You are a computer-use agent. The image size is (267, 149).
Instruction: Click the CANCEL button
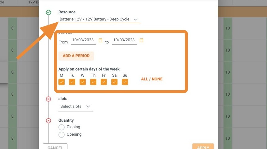click(55, 147)
